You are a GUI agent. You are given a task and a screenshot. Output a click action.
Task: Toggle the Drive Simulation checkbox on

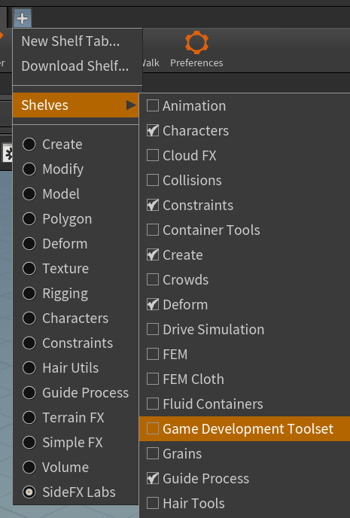(153, 329)
